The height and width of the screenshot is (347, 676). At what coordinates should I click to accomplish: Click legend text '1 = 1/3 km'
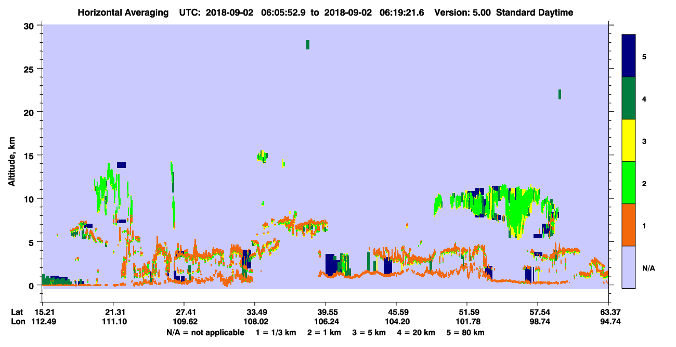point(277,332)
